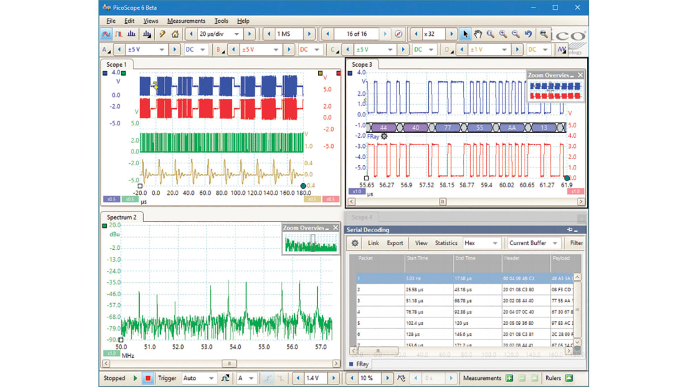This screenshot has height=387, width=687.
Task: Open the 20 µs/div timebase dropdown
Action: [x=236, y=34]
